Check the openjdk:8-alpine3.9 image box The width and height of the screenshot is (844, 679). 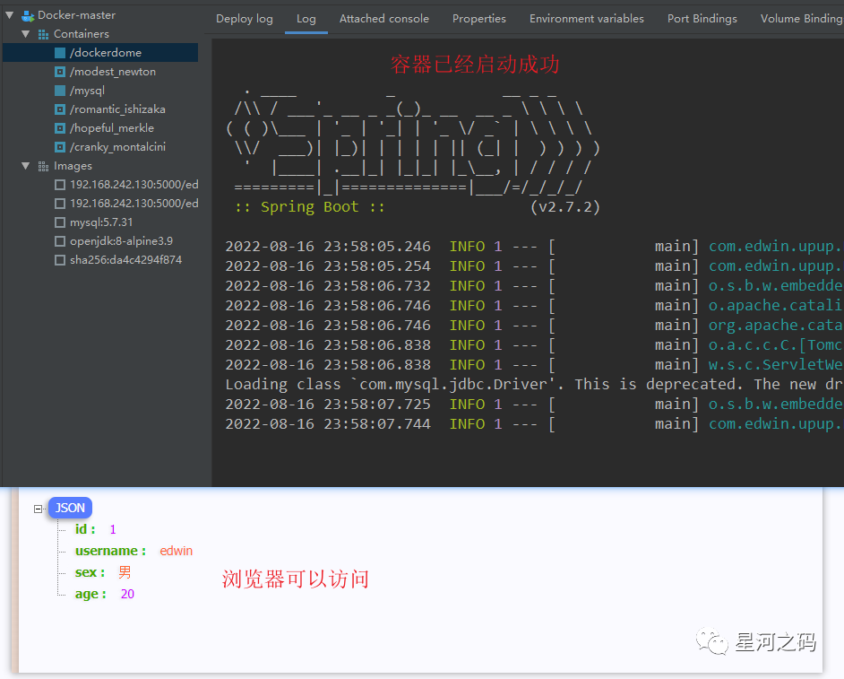[x=60, y=241]
